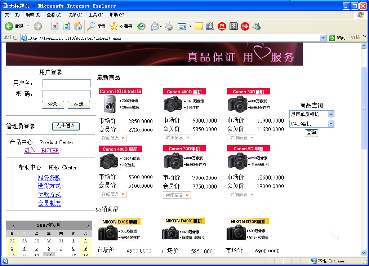
Task: Open the 帮助(H) menu
Action: coord(117,15)
